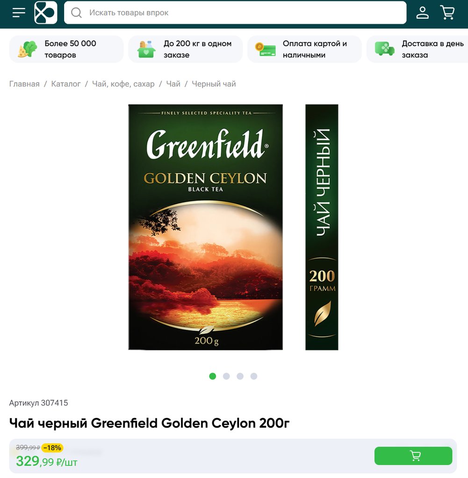
Task: Click the grocery box icon
Action: point(146,49)
